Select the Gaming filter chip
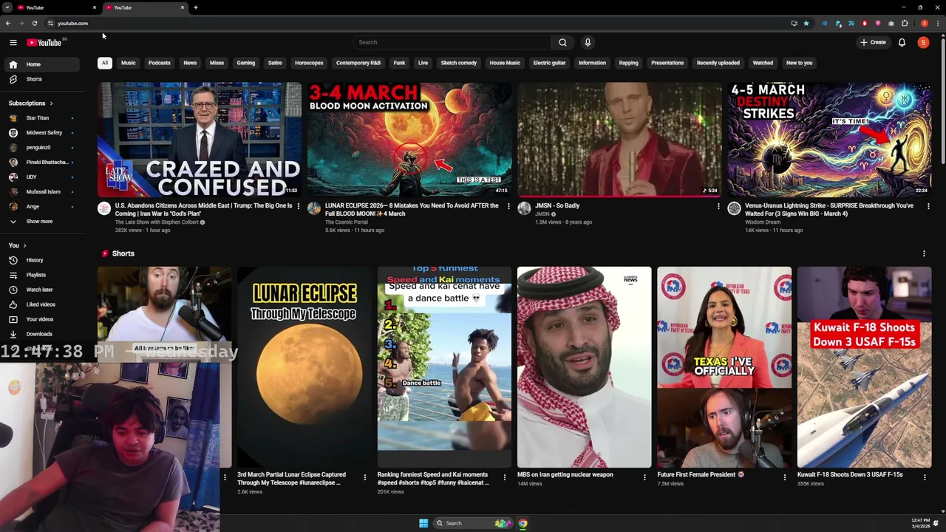 [246, 63]
